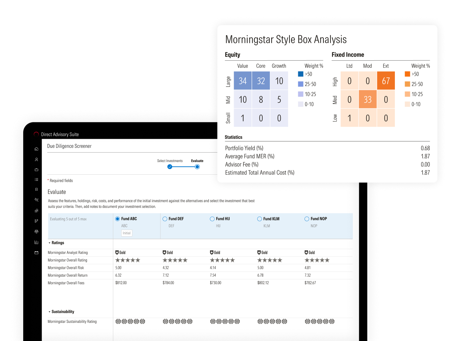The width and height of the screenshot is (458, 341).
Task: Open the calendar icon in the sidebar
Action: [x=36, y=252]
